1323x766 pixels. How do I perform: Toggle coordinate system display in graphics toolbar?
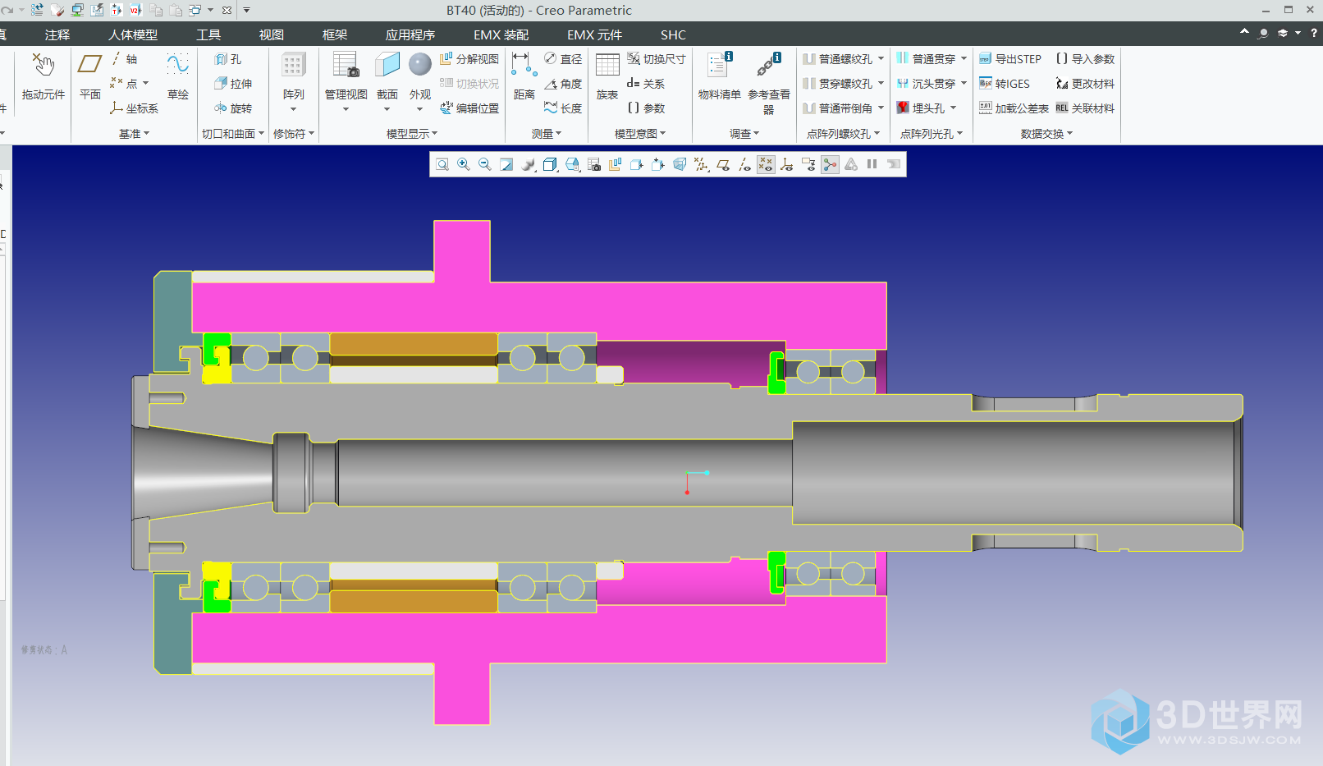click(x=787, y=164)
